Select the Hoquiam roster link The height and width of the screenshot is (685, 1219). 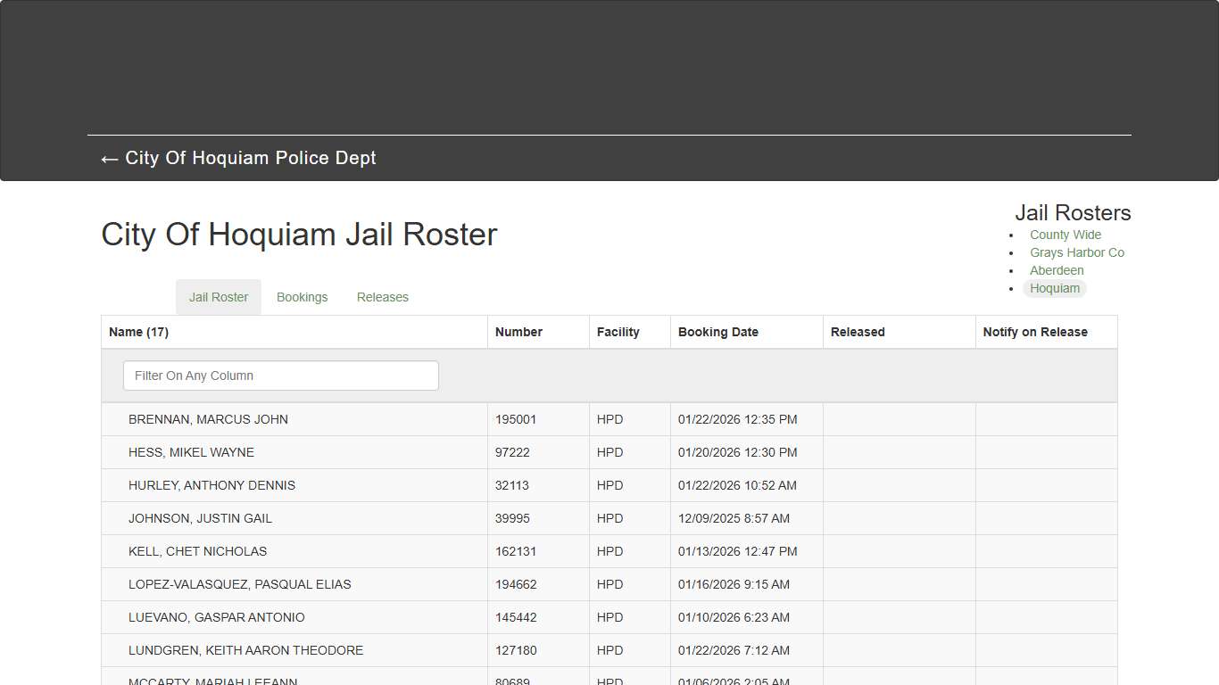pyautogui.click(x=1055, y=288)
